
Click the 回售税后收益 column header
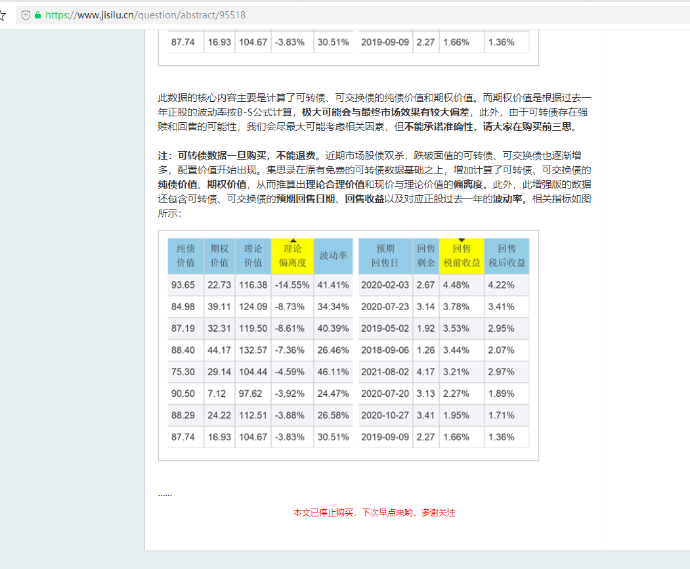coord(506,256)
